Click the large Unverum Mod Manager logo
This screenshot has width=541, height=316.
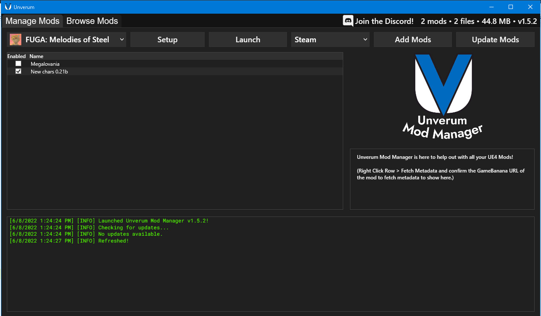point(443,96)
